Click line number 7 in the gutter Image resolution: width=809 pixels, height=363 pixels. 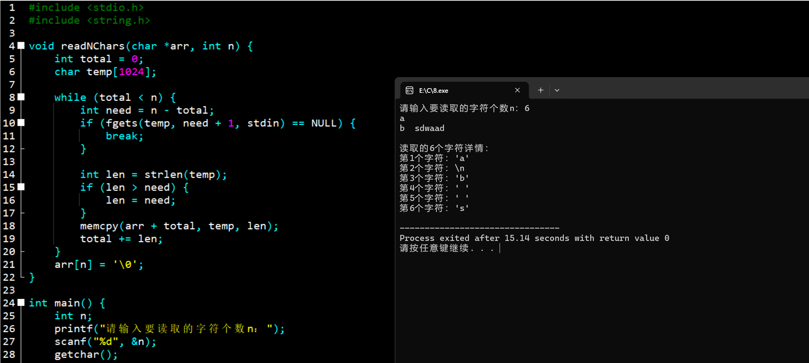coord(12,85)
